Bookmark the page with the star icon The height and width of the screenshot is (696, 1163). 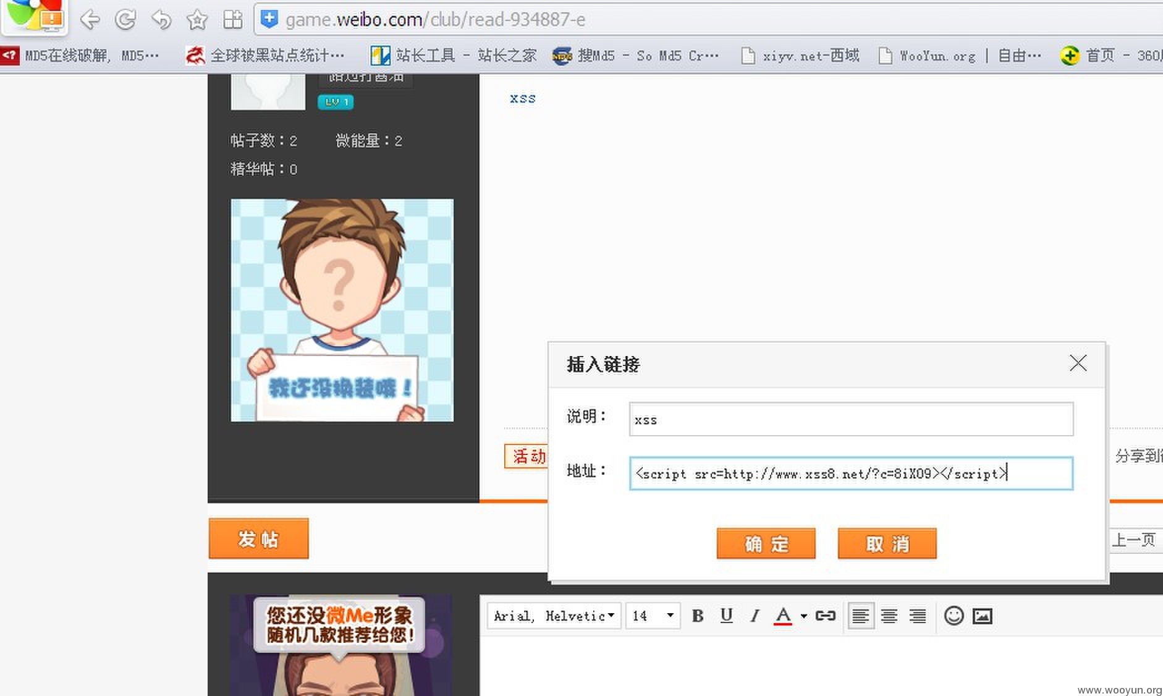[x=197, y=20]
